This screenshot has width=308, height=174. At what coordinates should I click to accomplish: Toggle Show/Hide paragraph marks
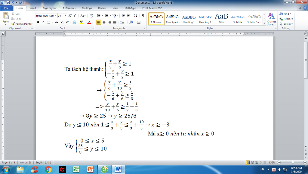pos(143,16)
